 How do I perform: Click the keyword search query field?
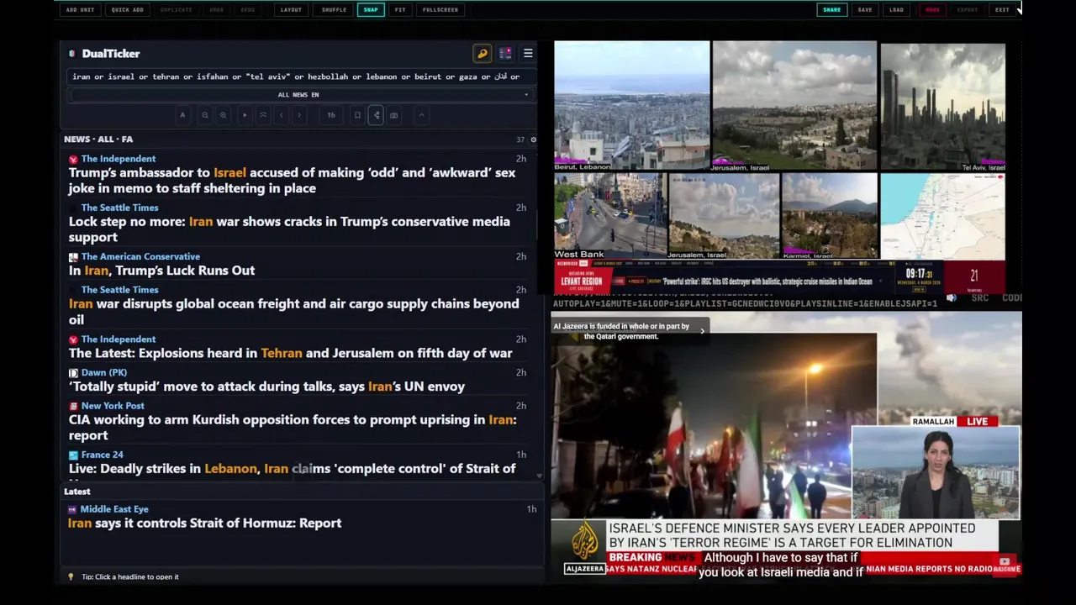[299, 76]
